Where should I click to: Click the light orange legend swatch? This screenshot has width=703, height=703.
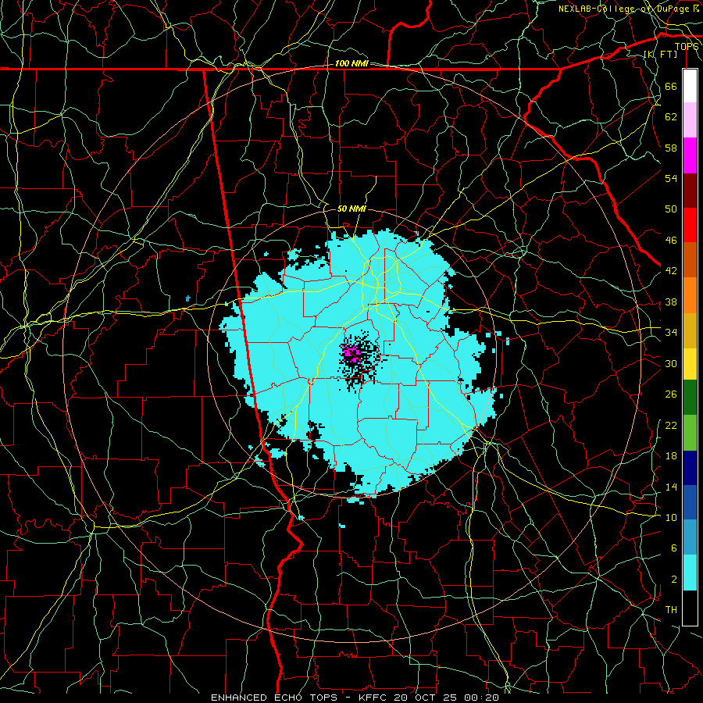click(690, 295)
